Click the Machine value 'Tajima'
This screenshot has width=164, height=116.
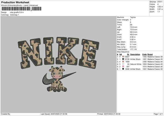pos(133,17)
